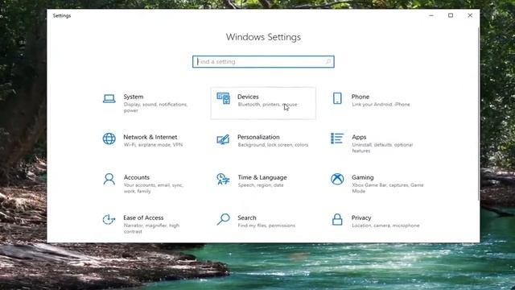Click the Gaming Xbox icon

[x=337, y=179]
